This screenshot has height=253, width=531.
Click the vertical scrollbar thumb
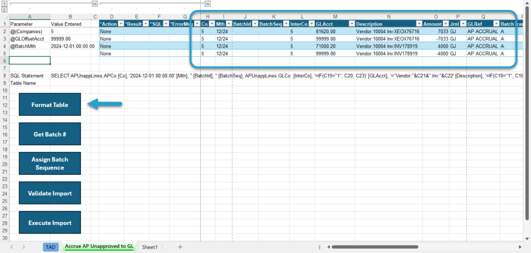tap(527, 112)
